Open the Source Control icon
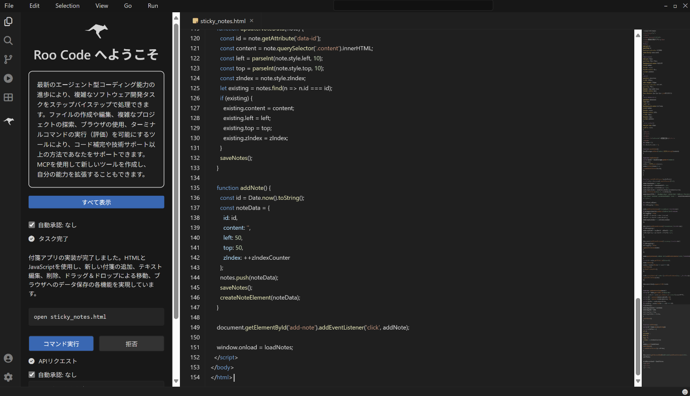The image size is (690, 396). pyautogui.click(x=8, y=60)
